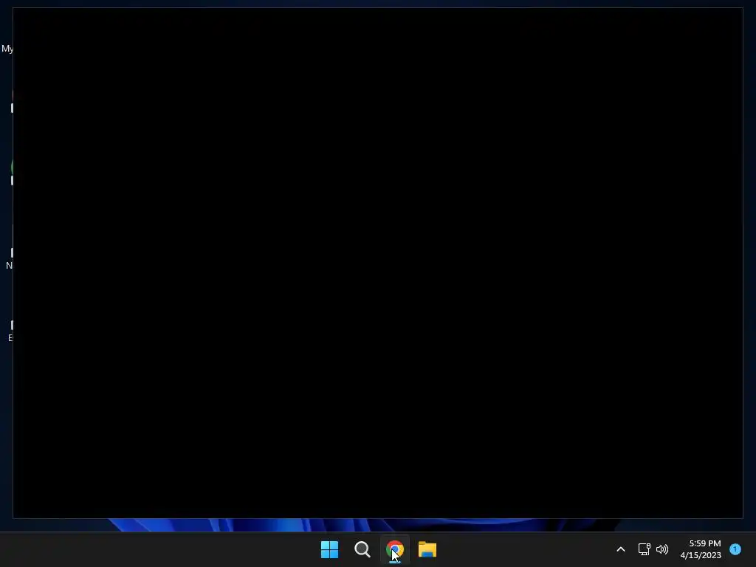
Task: Open the Windows Start menu
Action: click(330, 549)
